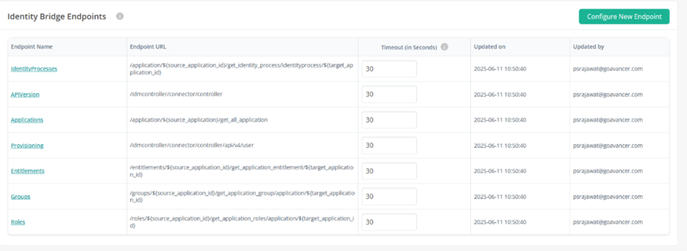This screenshot has height=251, width=687.
Task: Focus timeout field for Provisioning row
Action: tap(389, 145)
